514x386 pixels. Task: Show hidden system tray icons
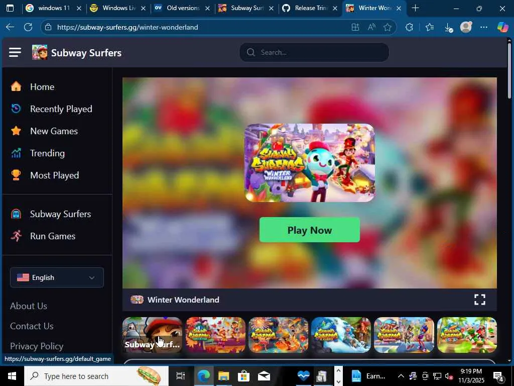tap(401, 376)
